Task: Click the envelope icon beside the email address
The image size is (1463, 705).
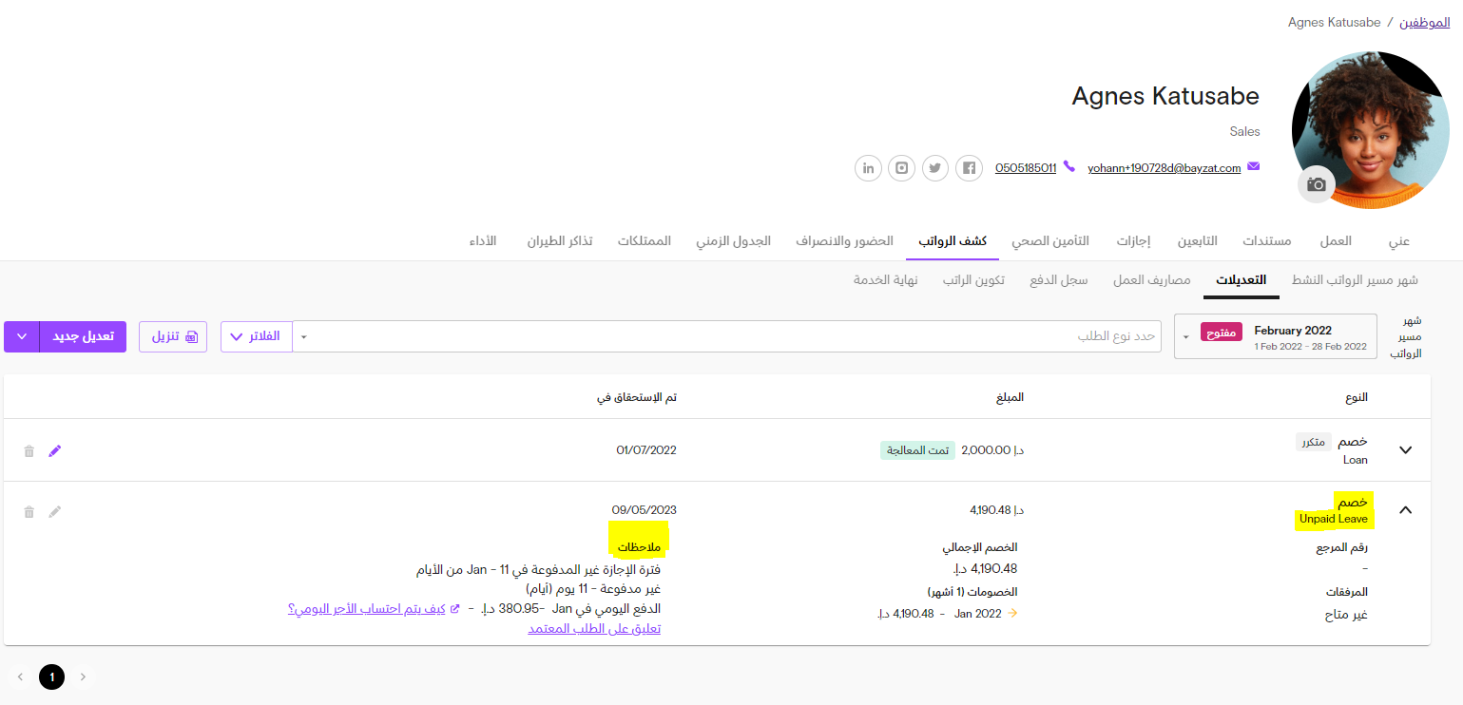Action: pyautogui.click(x=1253, y=167)
